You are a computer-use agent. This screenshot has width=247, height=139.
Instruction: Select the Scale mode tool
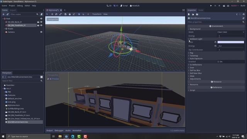pos(61,14)
